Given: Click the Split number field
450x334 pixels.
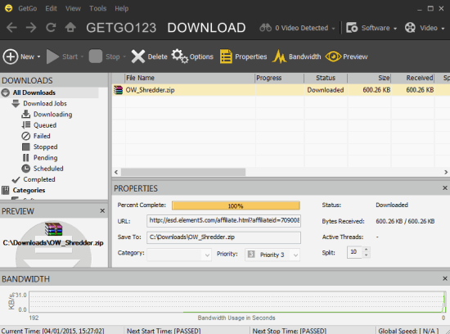Looking at the screenshot, I should pos(355,252).
